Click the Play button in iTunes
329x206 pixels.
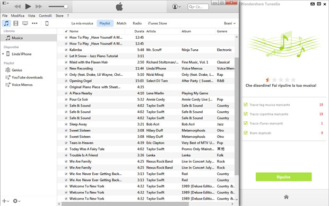[x=28, y=6]
